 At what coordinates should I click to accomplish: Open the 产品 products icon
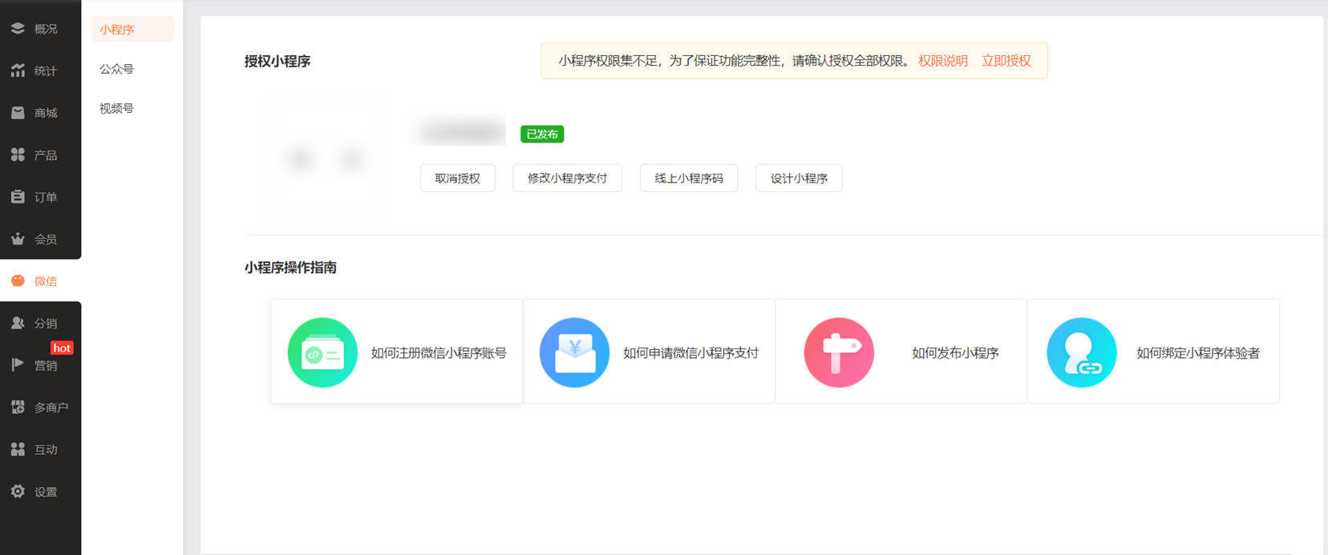click(18, 155)
